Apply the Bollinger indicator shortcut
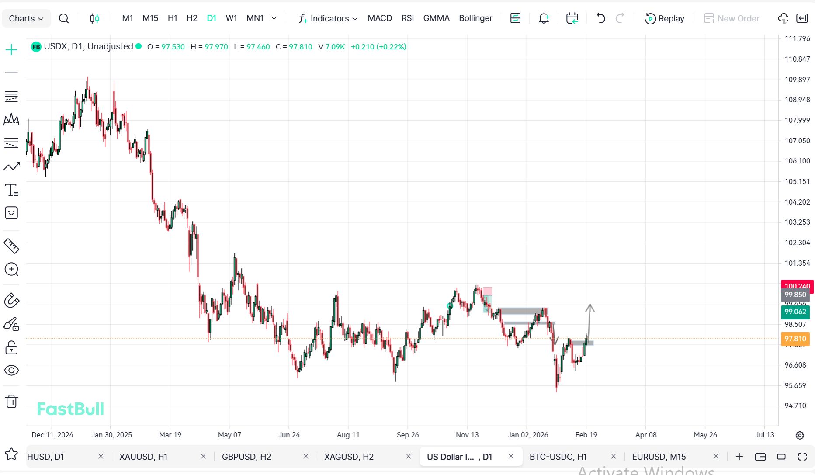This screenshot has width=815, height=475. click(x=475, y=18)
